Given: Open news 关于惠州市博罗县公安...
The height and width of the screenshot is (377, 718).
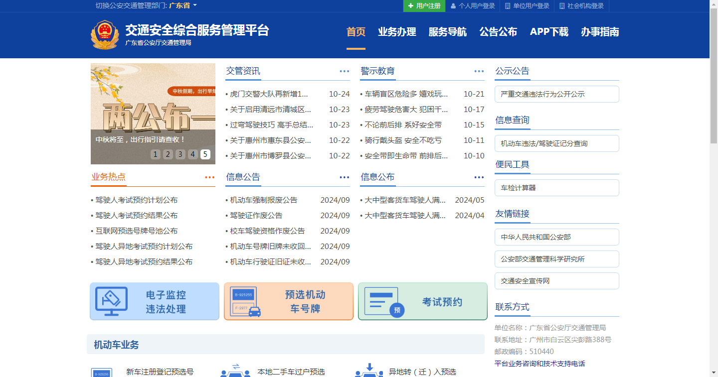Looking at the screenshot, I should pyautogui.click(x=271, y=156).
